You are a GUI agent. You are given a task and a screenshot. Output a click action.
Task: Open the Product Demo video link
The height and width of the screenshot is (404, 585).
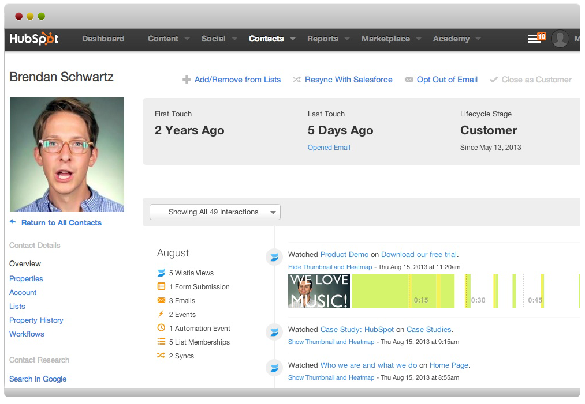pos(344,254)
